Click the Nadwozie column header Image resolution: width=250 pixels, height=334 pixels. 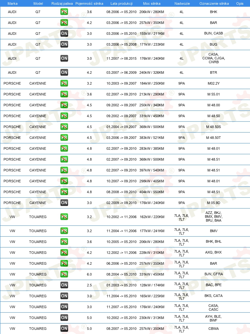[x=182, y=4]
